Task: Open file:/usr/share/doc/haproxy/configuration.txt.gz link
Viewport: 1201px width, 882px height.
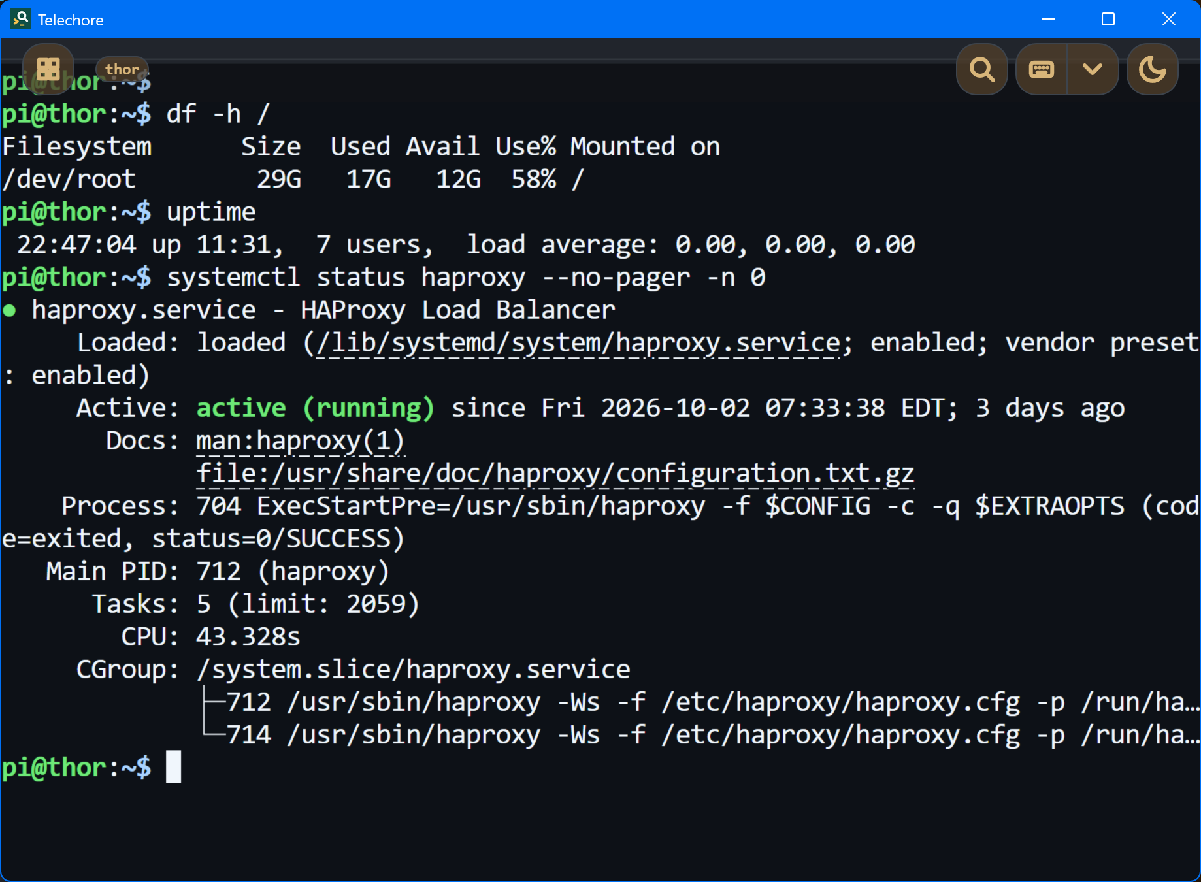Action: click(x=555, y=474)
